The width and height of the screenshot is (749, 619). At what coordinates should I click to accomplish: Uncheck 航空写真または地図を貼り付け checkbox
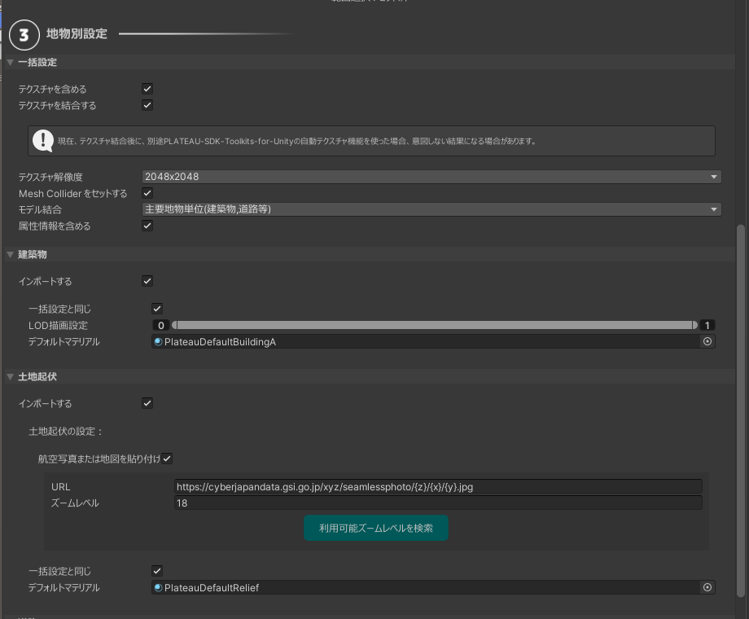point(167,459)
